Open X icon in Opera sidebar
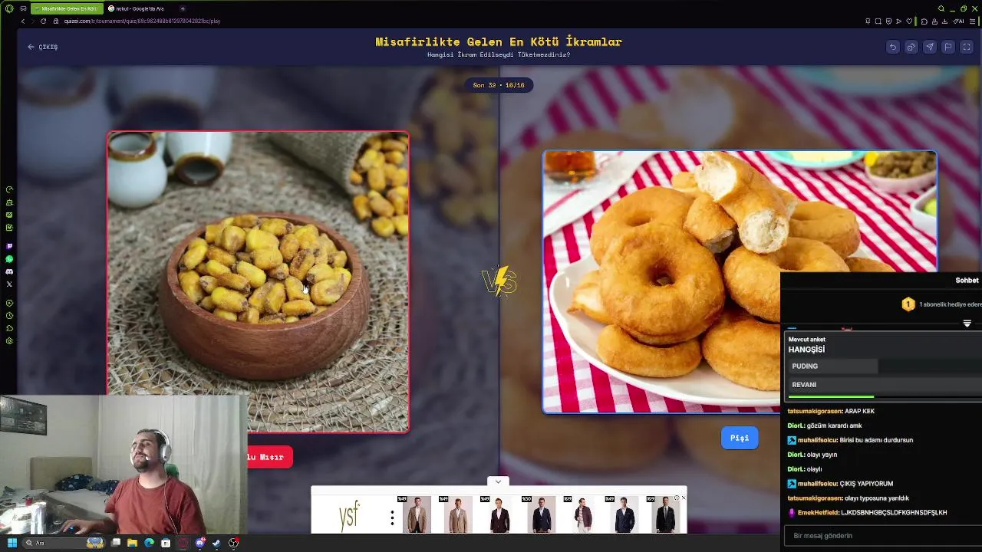This screenshot has width=982, height=552. pos(9,284)
